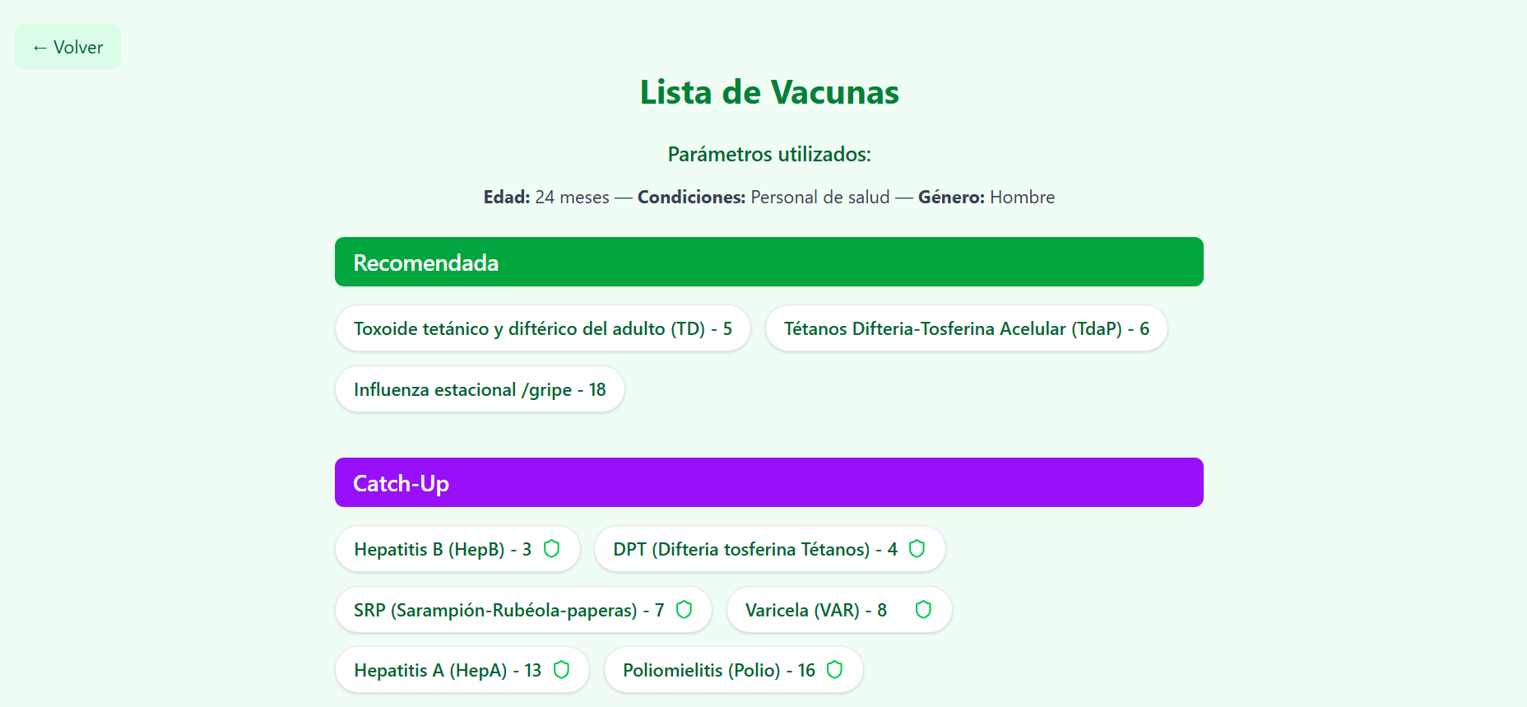Screen dimensions: 1527x707
Task: Click the shield icon beside DPT vaccine
Action: [917, 549]
